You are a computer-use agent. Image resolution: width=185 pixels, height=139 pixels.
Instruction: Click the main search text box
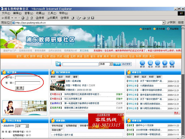81,64
